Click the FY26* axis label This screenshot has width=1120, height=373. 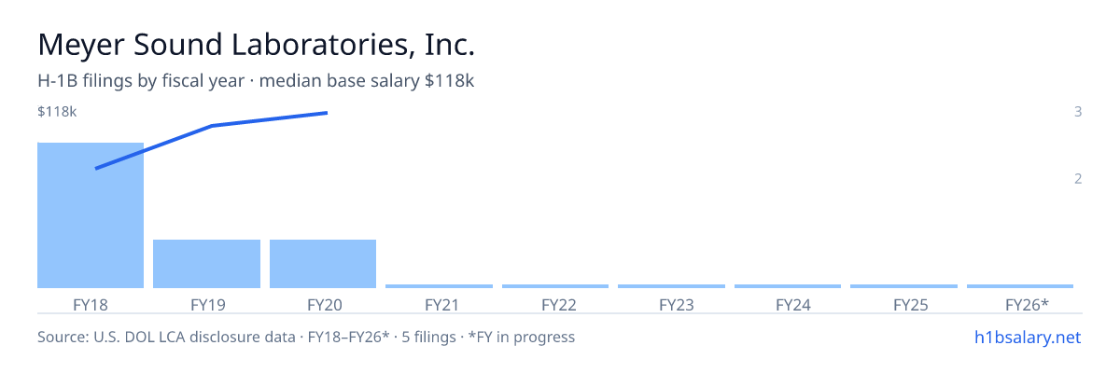pyautogui.click(x=1027, y=305)
